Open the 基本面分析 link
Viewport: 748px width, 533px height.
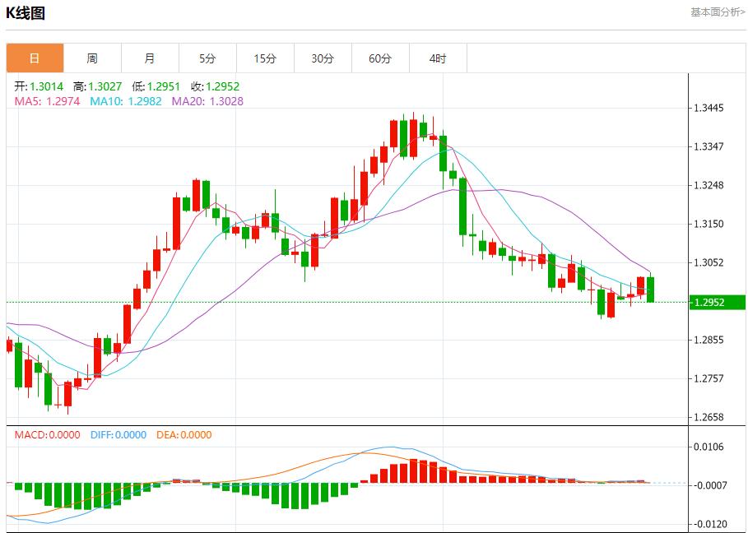pyautogui.click(x=717, y=12)
